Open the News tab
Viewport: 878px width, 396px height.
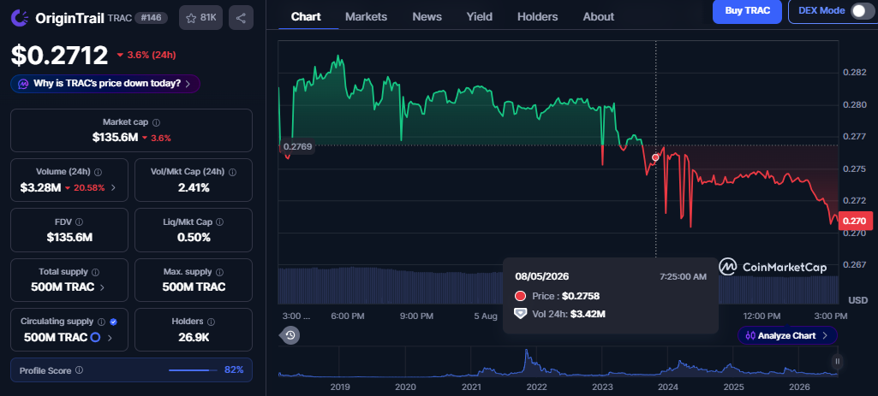427,17
